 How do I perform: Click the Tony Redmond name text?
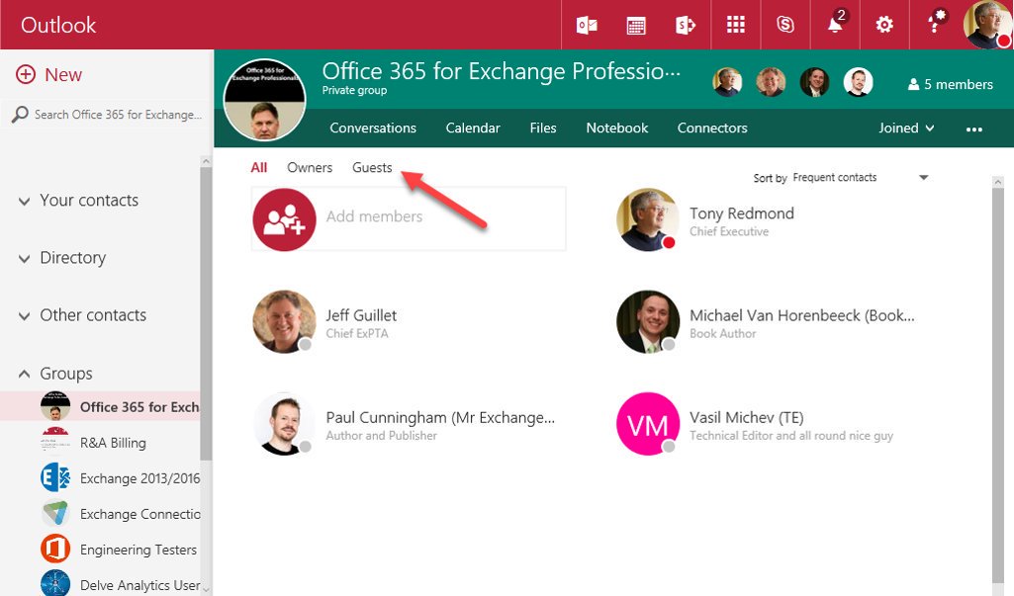[x=742, y=213]
